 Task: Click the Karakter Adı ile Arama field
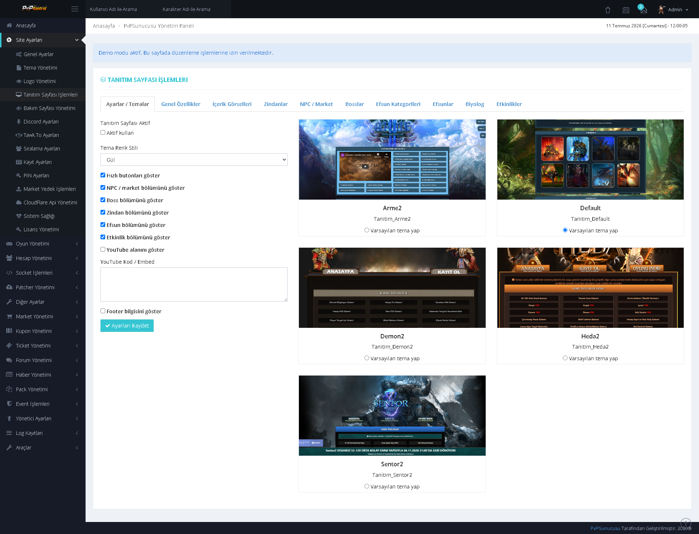195,9
